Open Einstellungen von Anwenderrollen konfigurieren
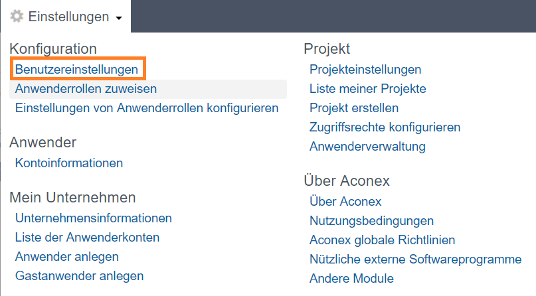The image size is (536, 296). point(147,108)
